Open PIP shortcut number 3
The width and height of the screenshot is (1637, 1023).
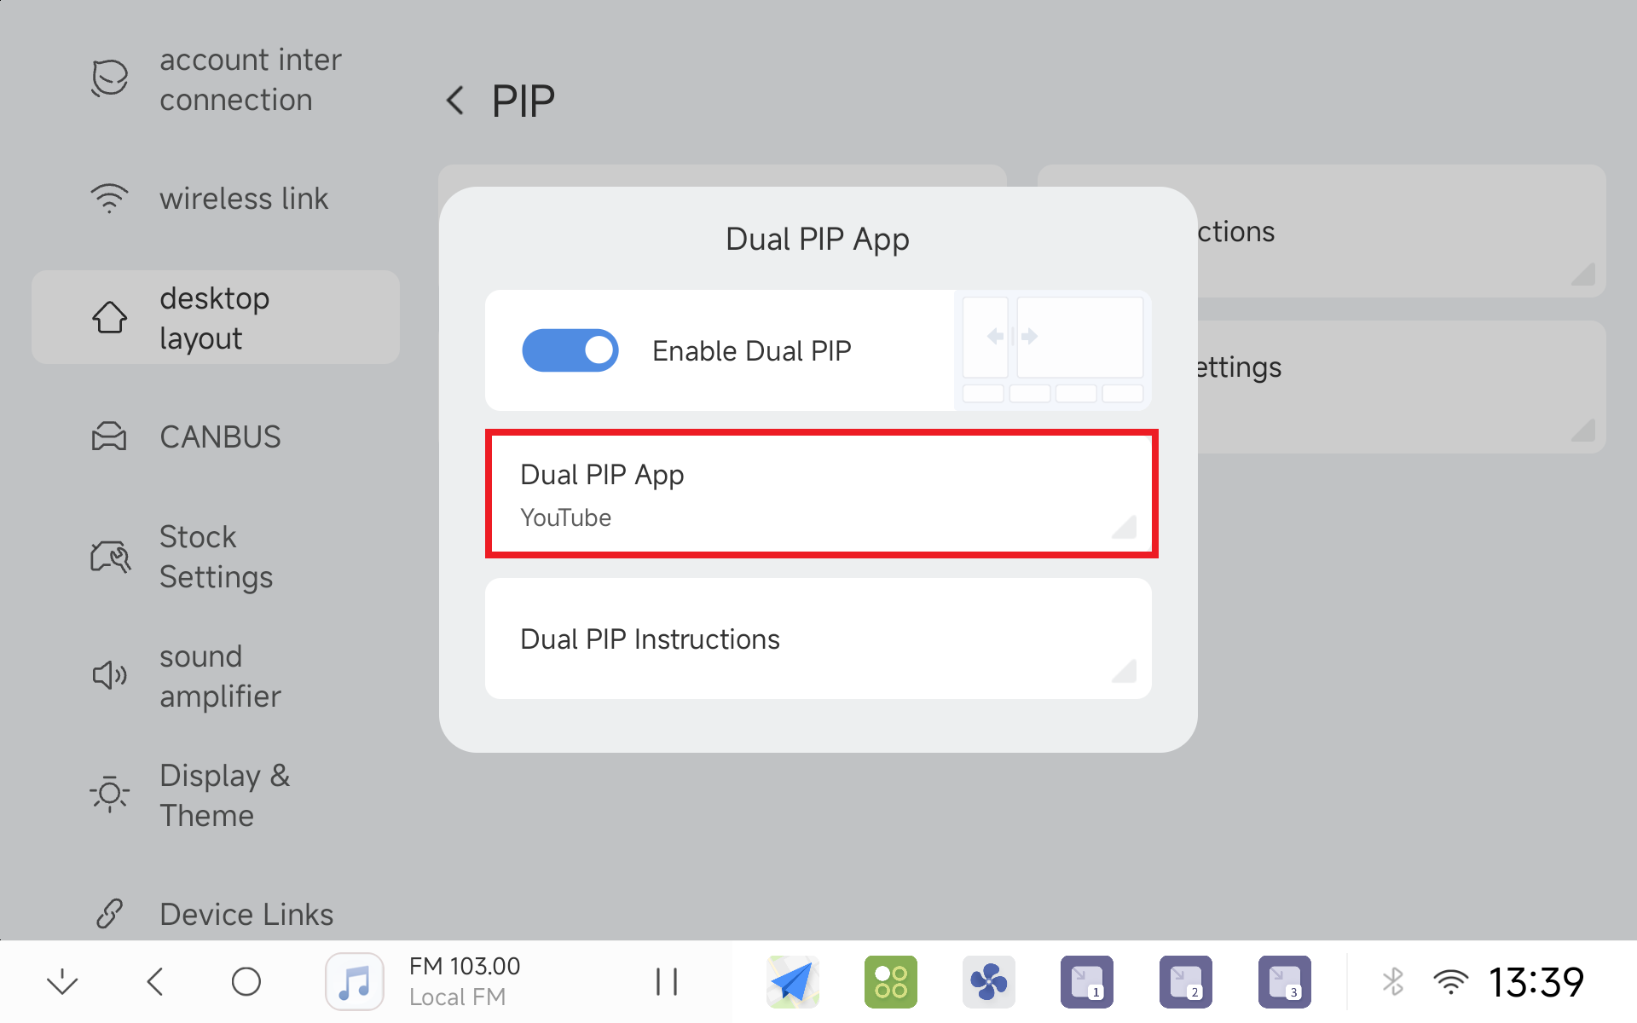tap(1285, 982)
